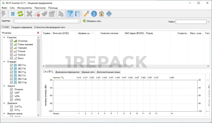Uncheck the Отличное quality filter
The width and height of the screenshot is (212, 123).
click(x=11, y=41)
